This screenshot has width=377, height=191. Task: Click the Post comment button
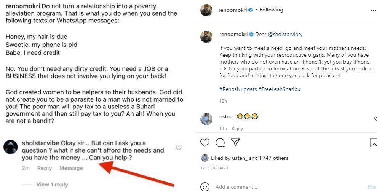pos(372,187)
